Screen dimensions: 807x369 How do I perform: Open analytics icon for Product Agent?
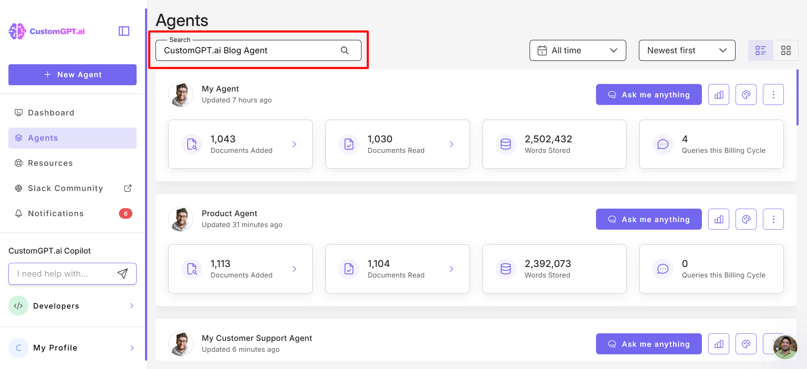(x=719, y=219)
